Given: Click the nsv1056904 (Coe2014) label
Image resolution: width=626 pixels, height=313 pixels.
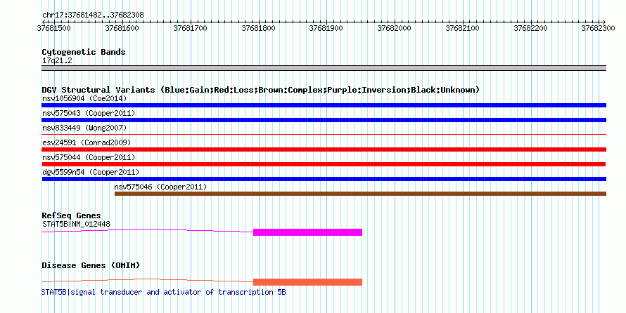Looking at the screenshot, I should pos(84,98).
